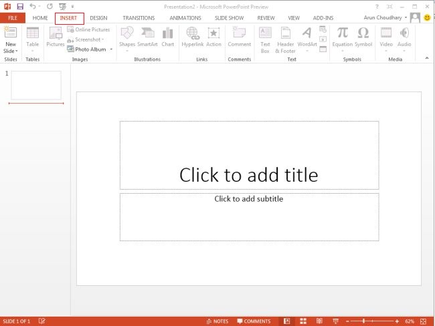Viewport: 435px width, 326px height.
Task: Switch to Slide Sorter view
Action: pyautogui.click(x=303, y=321)
